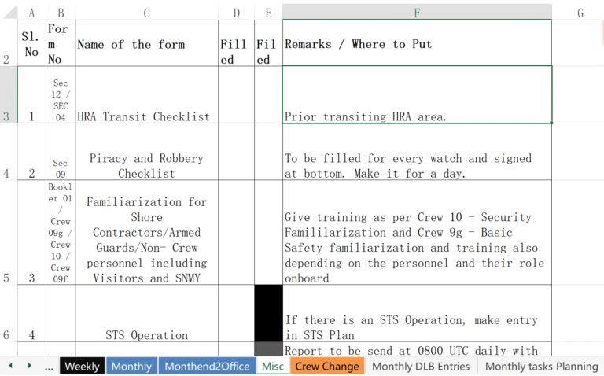Click the 'HRA Transit Checklist' cell

[147, 116]
